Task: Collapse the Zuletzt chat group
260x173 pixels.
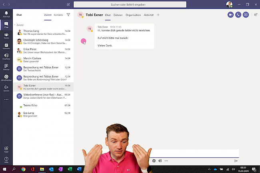Action: pos(15,25)
